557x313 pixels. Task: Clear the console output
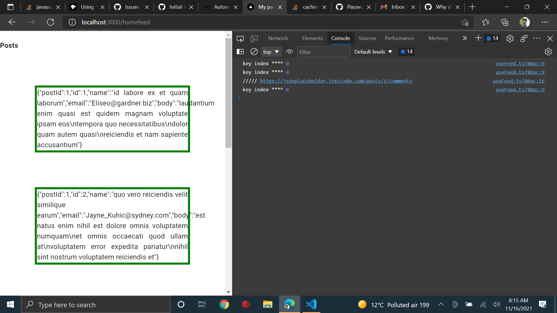(x=254, y=52)
